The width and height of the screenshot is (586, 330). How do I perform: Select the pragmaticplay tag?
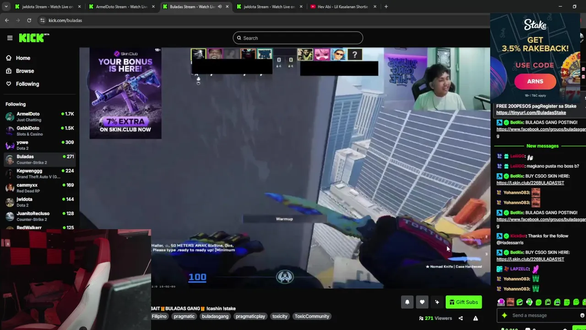[x=250, y=316]
